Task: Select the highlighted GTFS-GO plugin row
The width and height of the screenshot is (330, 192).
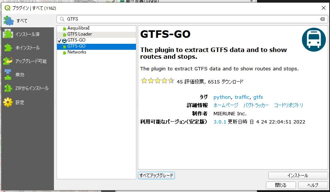Action: 96,46
